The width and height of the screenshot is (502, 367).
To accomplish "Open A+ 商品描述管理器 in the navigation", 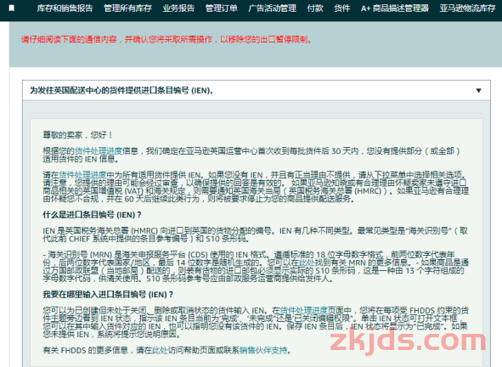I will click(x=395, y=8).
